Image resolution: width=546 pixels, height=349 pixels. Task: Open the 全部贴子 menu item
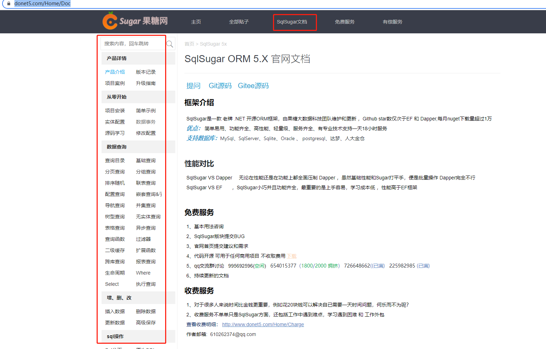click(239, 22)
